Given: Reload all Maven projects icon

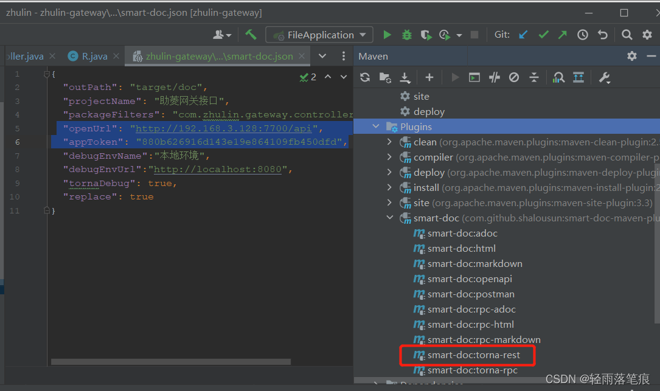Looking at the screenshot, I should click(x=365, y=77).
